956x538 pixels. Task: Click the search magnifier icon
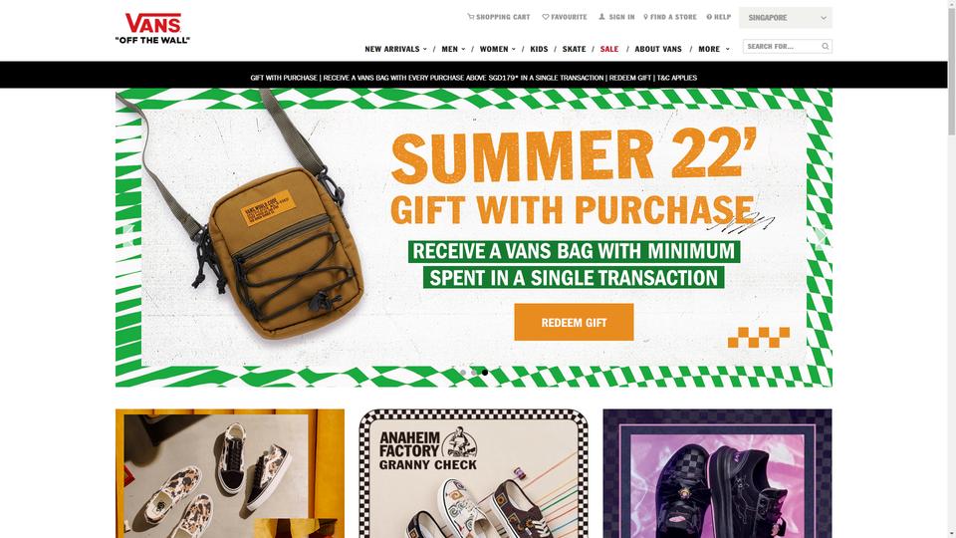coord(825,47)
